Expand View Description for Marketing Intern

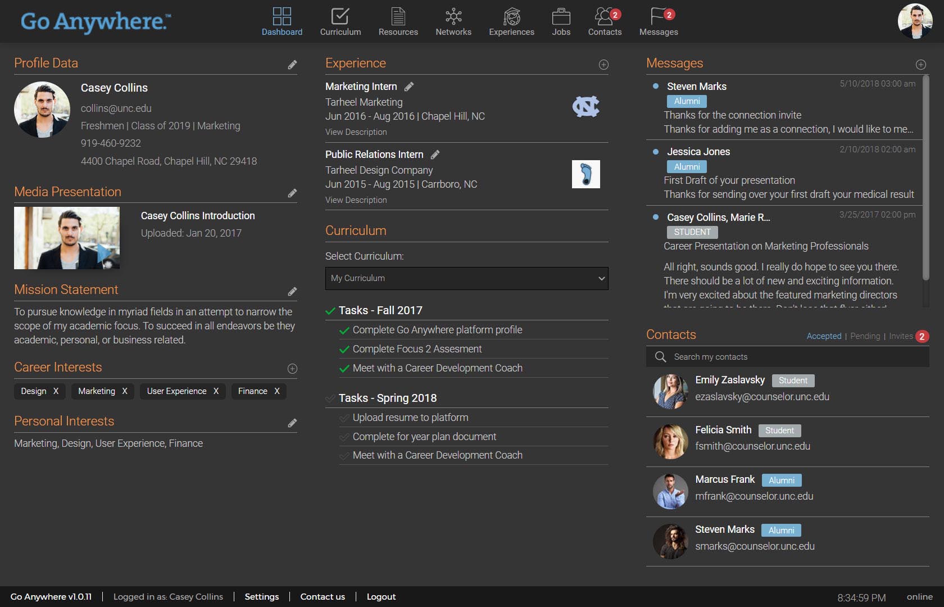356,132
